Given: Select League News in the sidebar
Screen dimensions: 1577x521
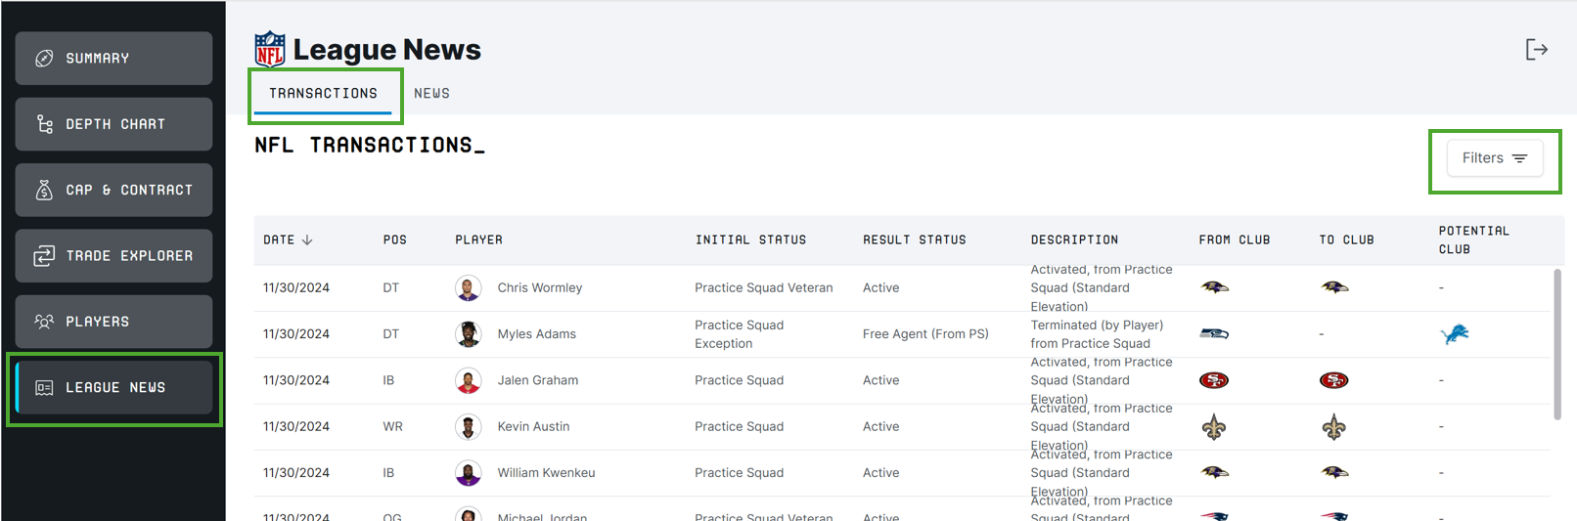Looking at the screenshot, I should pos(113,388).
